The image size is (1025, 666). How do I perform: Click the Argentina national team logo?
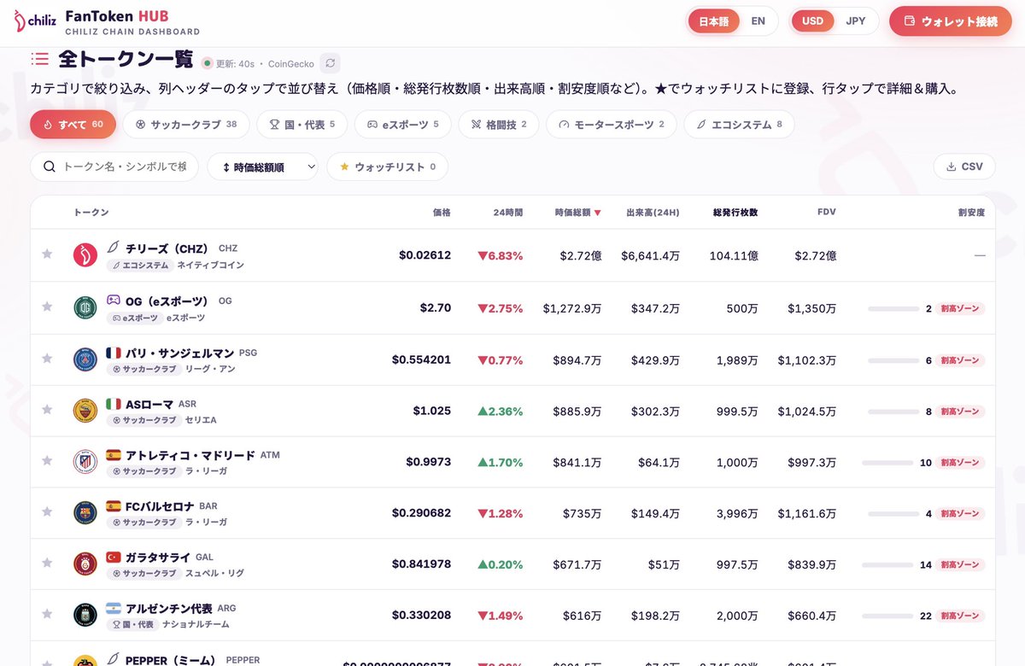pyautogui.click(x=85, y=616)
